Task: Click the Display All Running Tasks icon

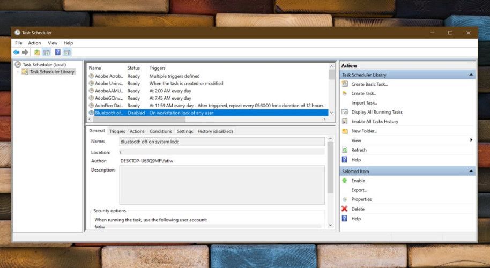Action: [x=345, y=112]
